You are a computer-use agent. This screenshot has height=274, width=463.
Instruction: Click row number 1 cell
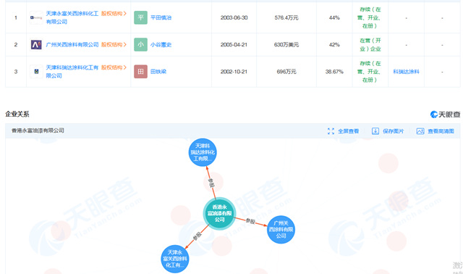point(16,17)
